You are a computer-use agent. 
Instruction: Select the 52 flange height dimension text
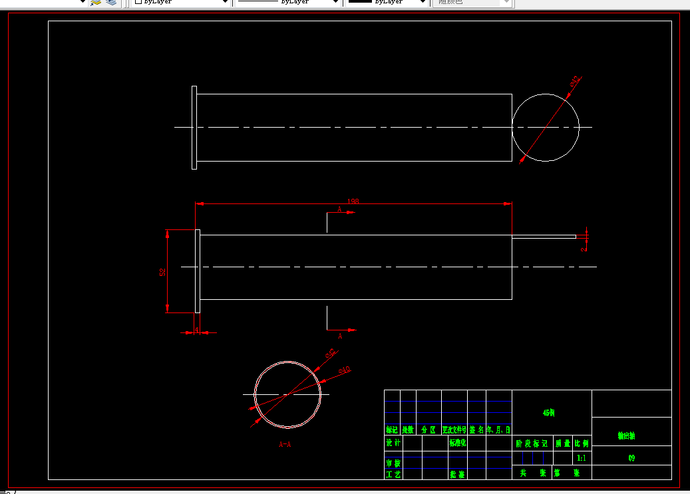point(162,273)
